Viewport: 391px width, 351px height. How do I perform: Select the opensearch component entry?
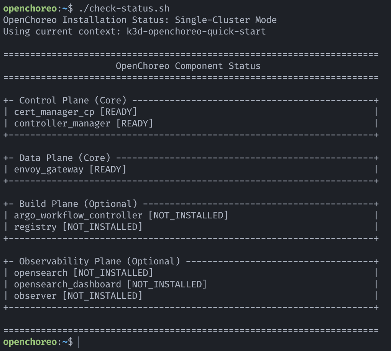click(x=41, y=272)
